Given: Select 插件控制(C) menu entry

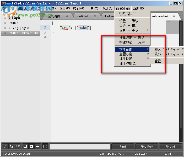Looking at the screenshot, I should click(132, 63).
